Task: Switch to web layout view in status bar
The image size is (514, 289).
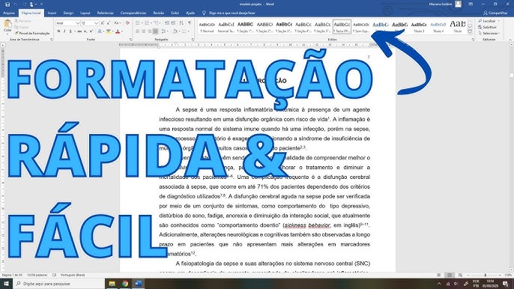Action: (460, 276)
